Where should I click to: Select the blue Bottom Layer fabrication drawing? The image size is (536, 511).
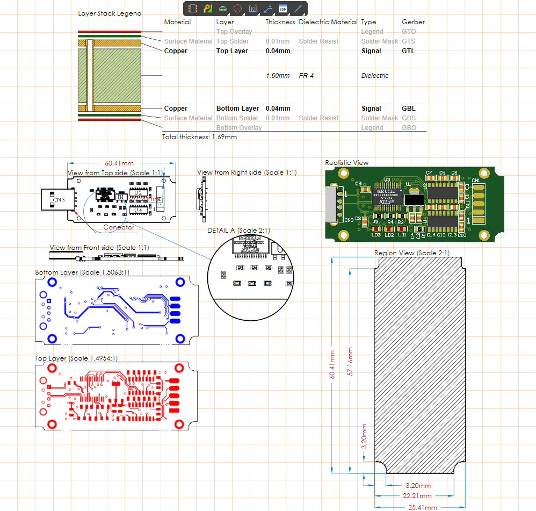[x=117, y=310]
